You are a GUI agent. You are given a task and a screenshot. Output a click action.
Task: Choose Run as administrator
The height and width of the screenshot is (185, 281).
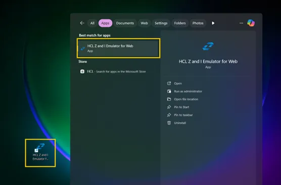pos(188,91)
